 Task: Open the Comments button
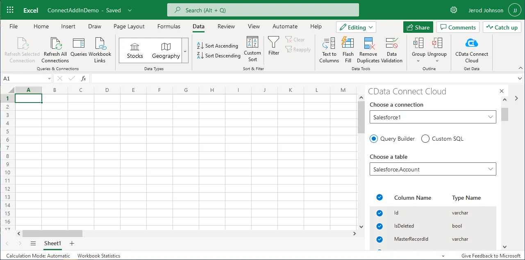[x=458, y=27]
